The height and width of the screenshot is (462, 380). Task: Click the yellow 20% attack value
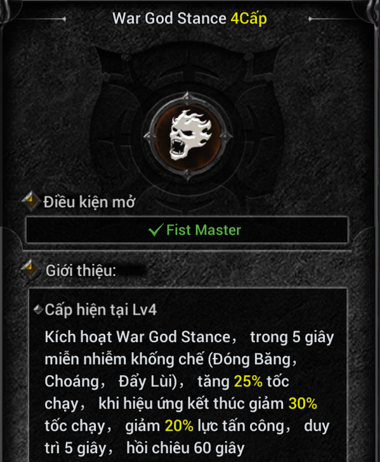click(179, 426)
